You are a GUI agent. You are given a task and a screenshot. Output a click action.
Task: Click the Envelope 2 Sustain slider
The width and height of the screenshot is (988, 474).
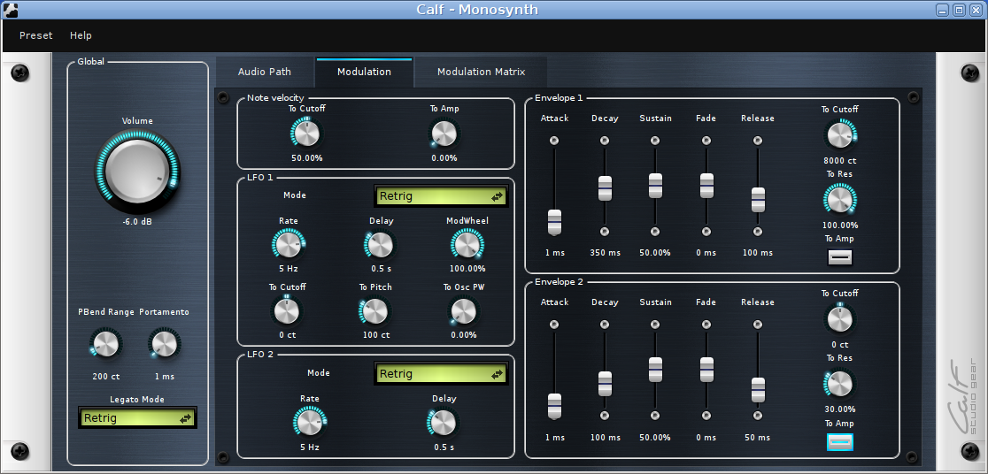(x=655, y=371)
